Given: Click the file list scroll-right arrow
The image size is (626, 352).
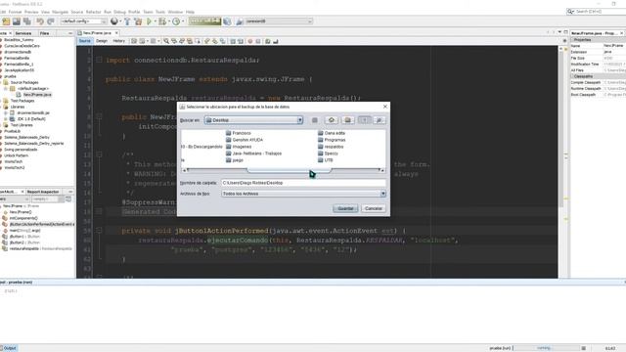Looking at the screenshot, I should (382, 170).
